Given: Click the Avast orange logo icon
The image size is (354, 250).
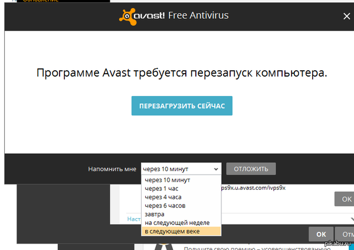Looking at the screenshot, I should [126, 15].
